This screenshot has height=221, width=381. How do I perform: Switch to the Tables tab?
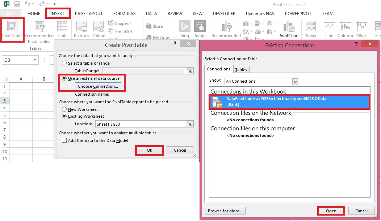pyautogui.click(x=241, y=69)
